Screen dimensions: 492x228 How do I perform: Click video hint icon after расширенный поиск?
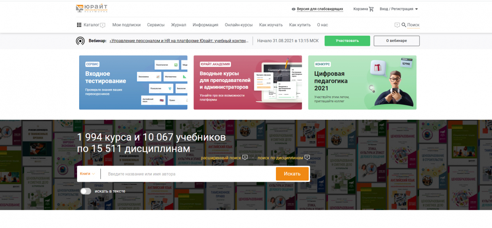[245, 157]
